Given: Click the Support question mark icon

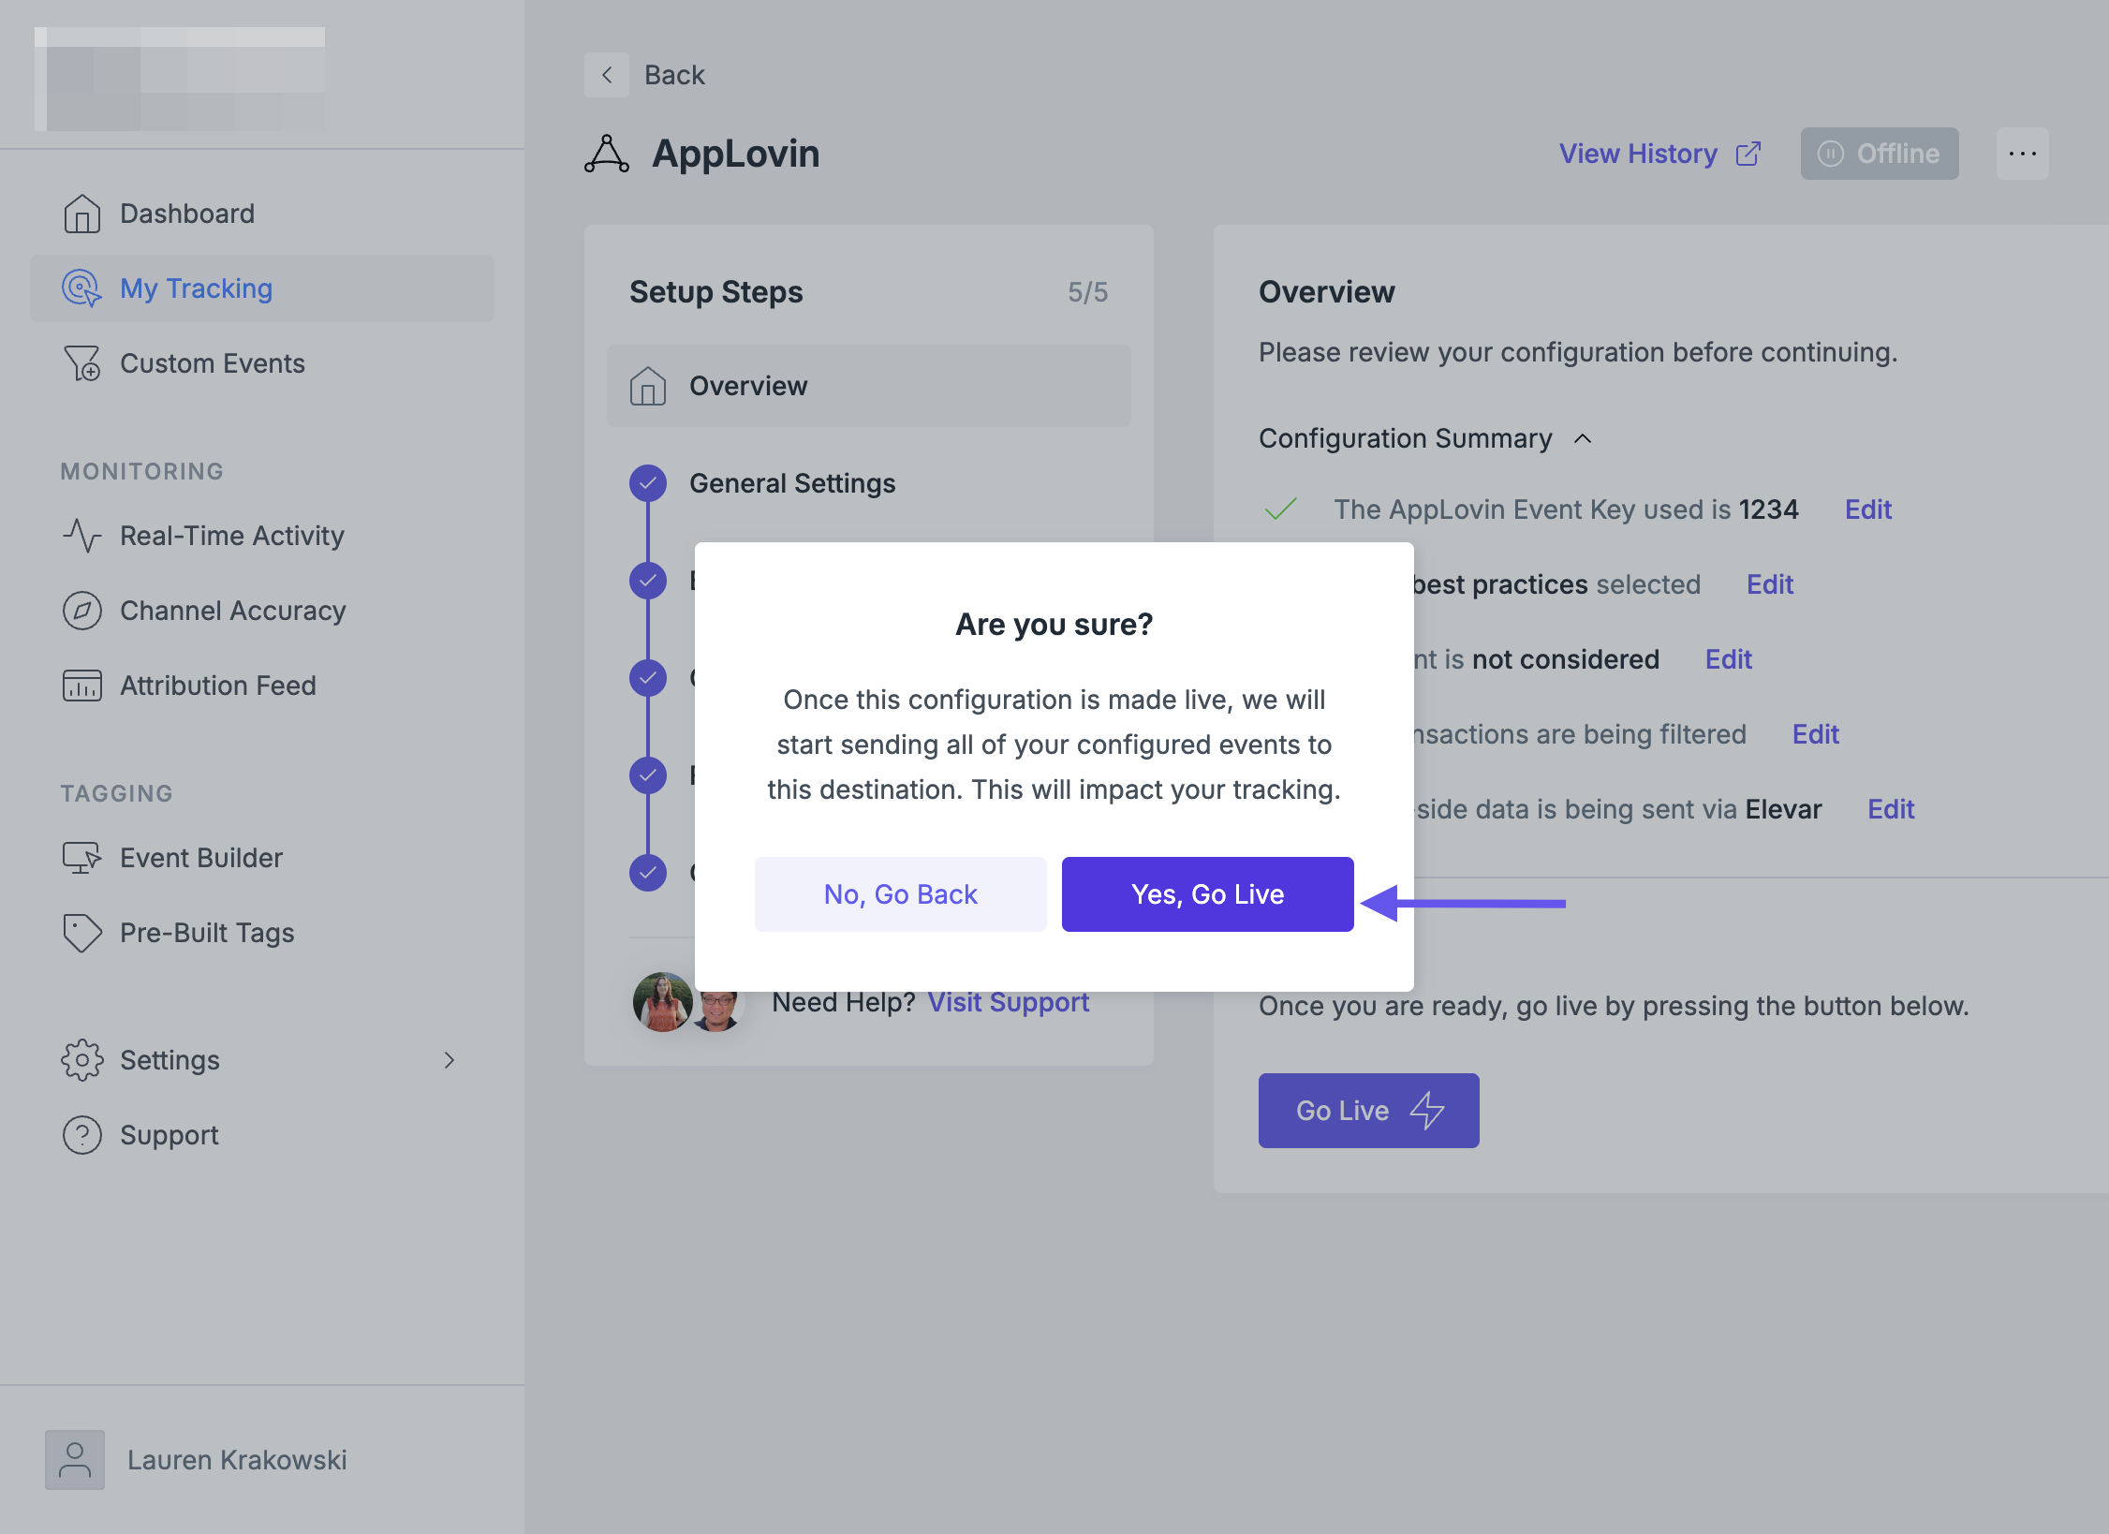Looking at the screenshot, I should click(82, 1135).
